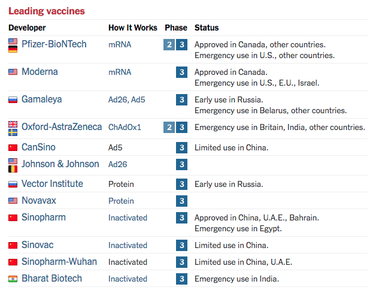Click the flag icons beside Oxford-AstraZeneca
The width and height of the screenshot is (373, 296).
click(x=13, y=128)
